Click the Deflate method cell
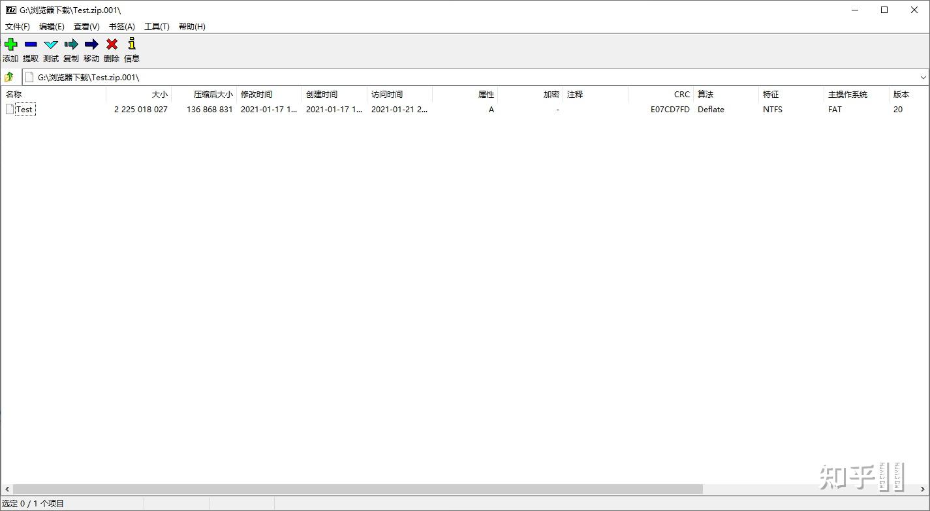Image resolution: width=930 pixels, height=511 pixels. pyautogui.click(x=711, y=110)
